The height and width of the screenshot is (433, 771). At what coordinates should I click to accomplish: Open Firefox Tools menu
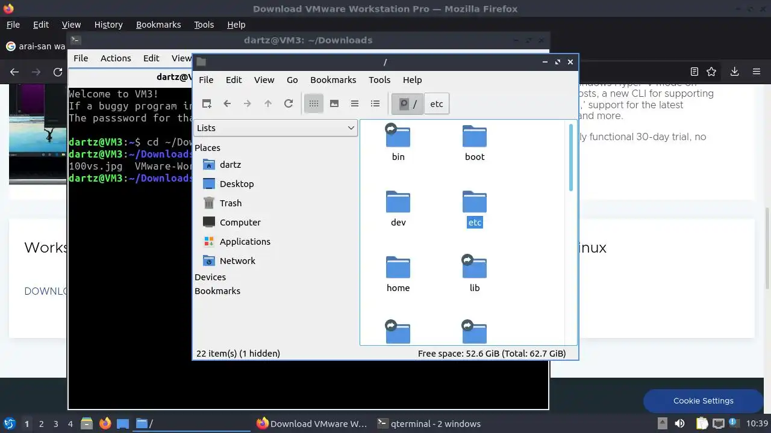click(204, 25)
